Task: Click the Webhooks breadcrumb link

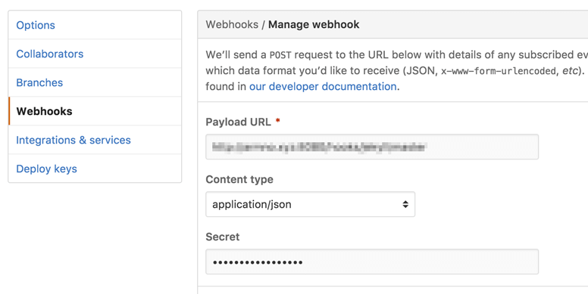Action: coord(232,25)
